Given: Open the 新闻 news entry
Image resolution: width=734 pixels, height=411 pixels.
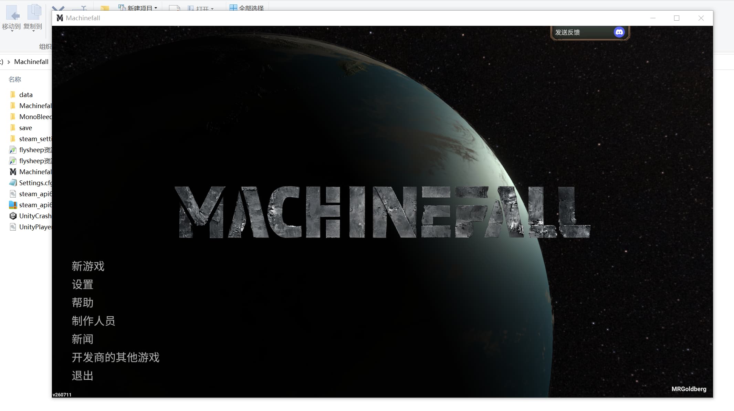Looking at the screenshot, I should [82, 339].
